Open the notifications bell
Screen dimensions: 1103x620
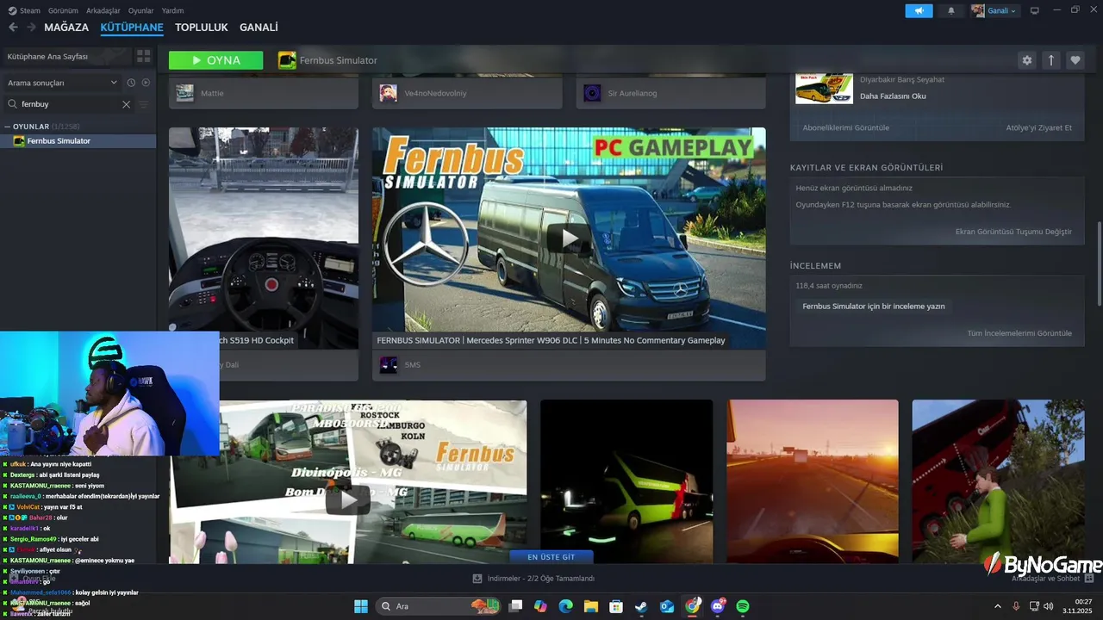pos(951,10)
